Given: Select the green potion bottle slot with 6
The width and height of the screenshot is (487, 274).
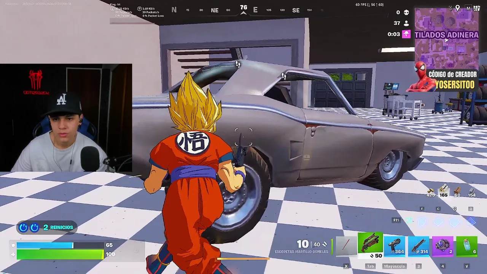Looking at the screenshot, I should [x=466, y=247].
